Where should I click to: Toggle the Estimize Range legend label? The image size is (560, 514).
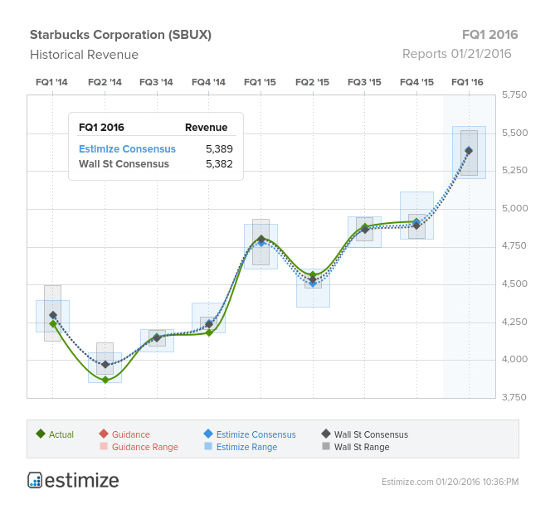pyautogui.click(x=246, y=447)
